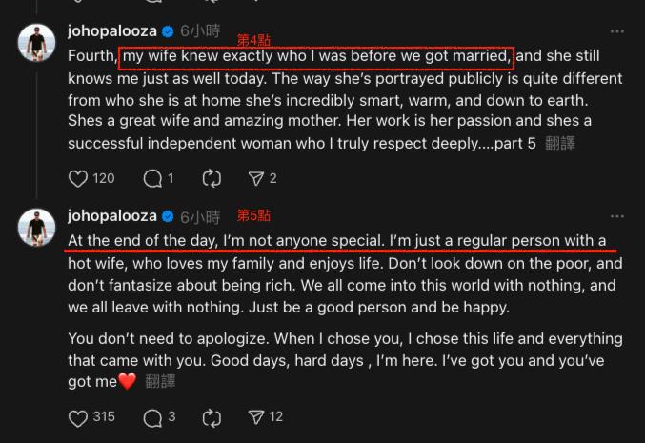645x443 pixels.
Task: Open comments on the second post
Action: click(x=151, y=416)
